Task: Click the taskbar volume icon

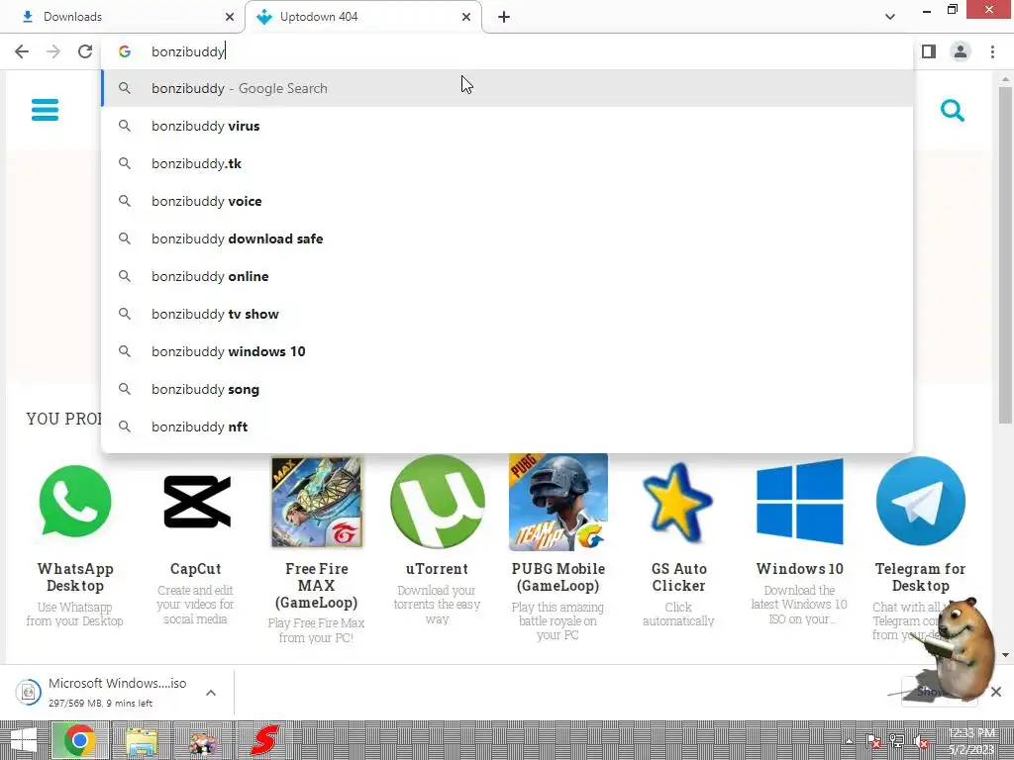Action: click(920, 741)
